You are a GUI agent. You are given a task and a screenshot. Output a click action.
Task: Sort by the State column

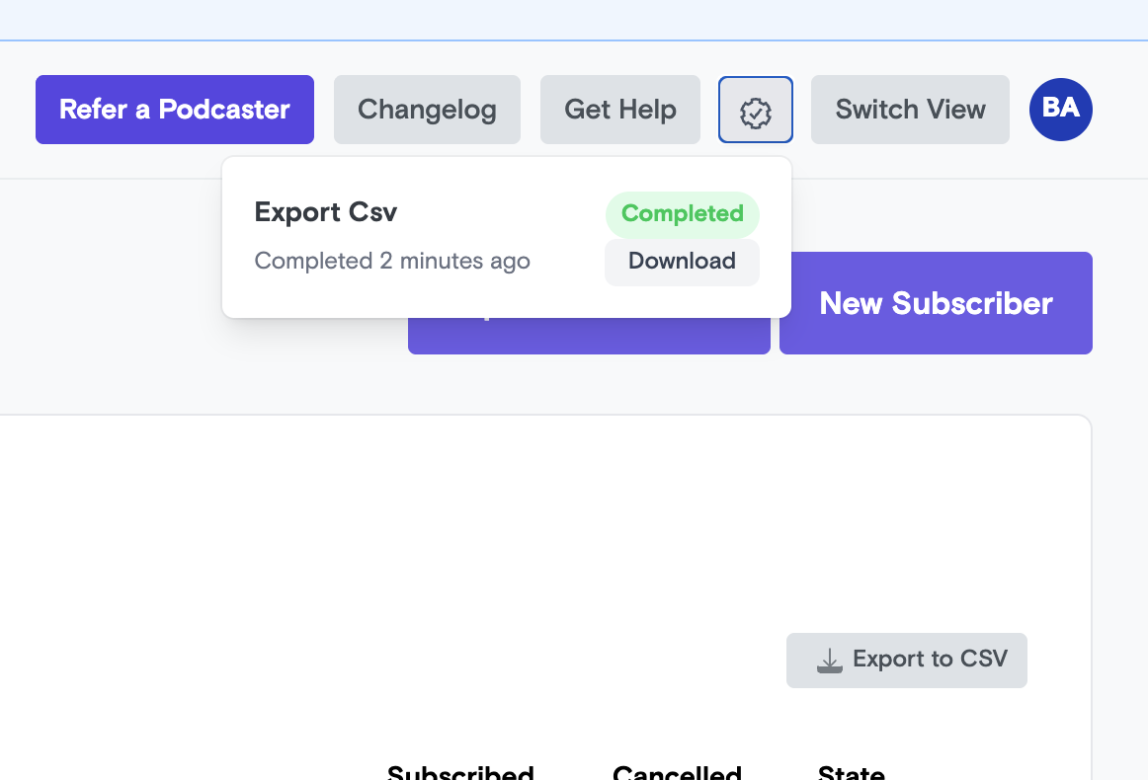coord(852,772)
